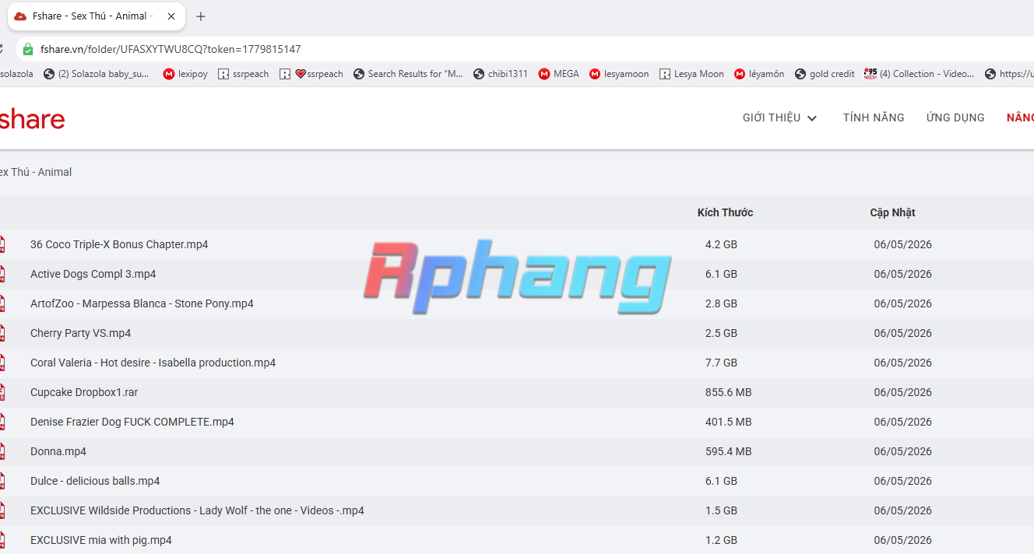This screenshot has width=1034, height=554.
Task: Open the (2) Solazola bookmark
Action: (x=96, y=74)
